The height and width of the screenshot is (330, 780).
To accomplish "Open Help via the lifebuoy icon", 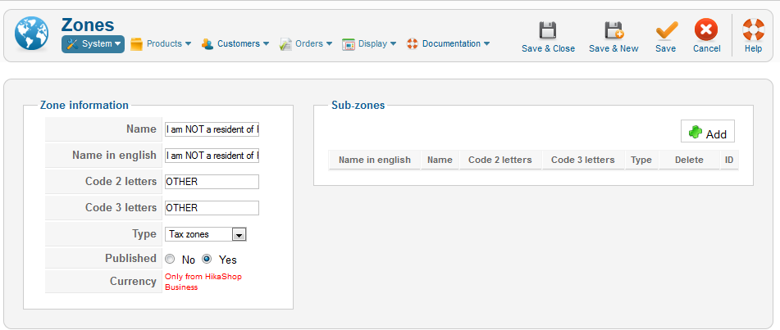I will [x=753, y=31].
